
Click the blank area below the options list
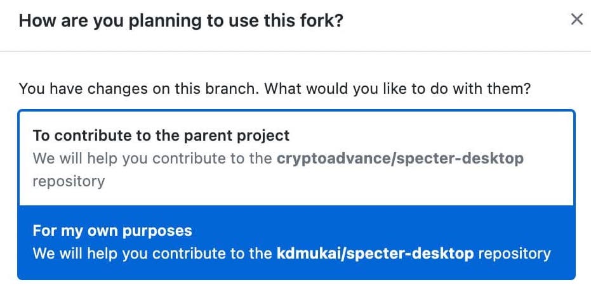tap(296, 288)
